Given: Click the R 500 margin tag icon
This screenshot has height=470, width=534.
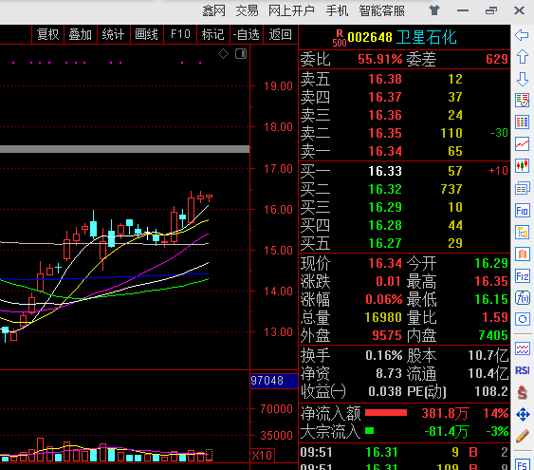Looking at the screenshot, I should (340, 38).
